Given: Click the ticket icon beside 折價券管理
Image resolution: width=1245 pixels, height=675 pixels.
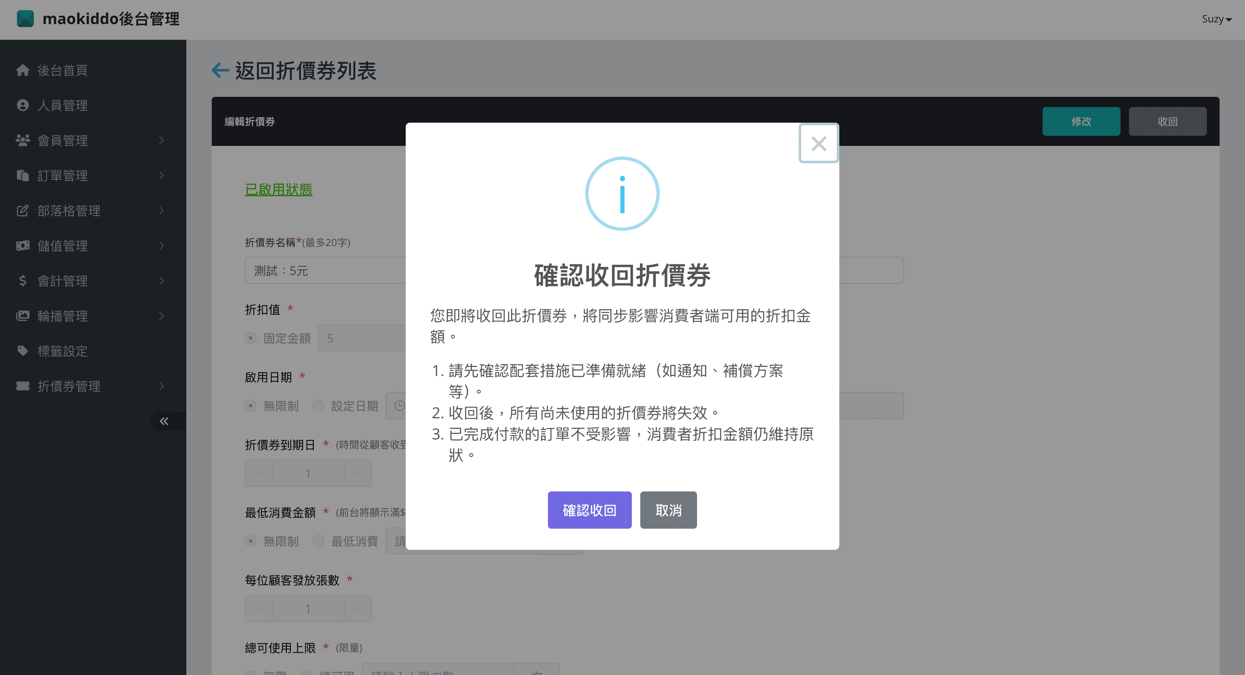Looking at the screenshot, I should point(23,386).
